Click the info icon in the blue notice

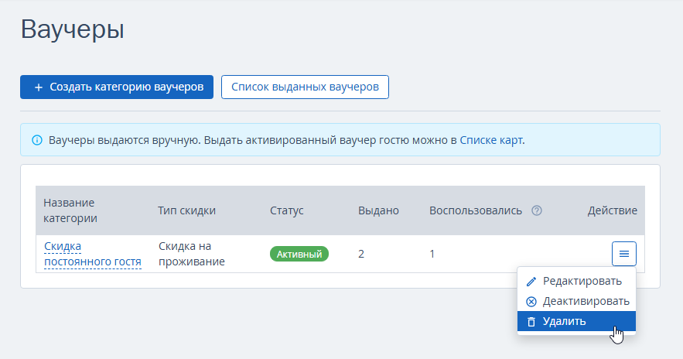tap(37, 140)
